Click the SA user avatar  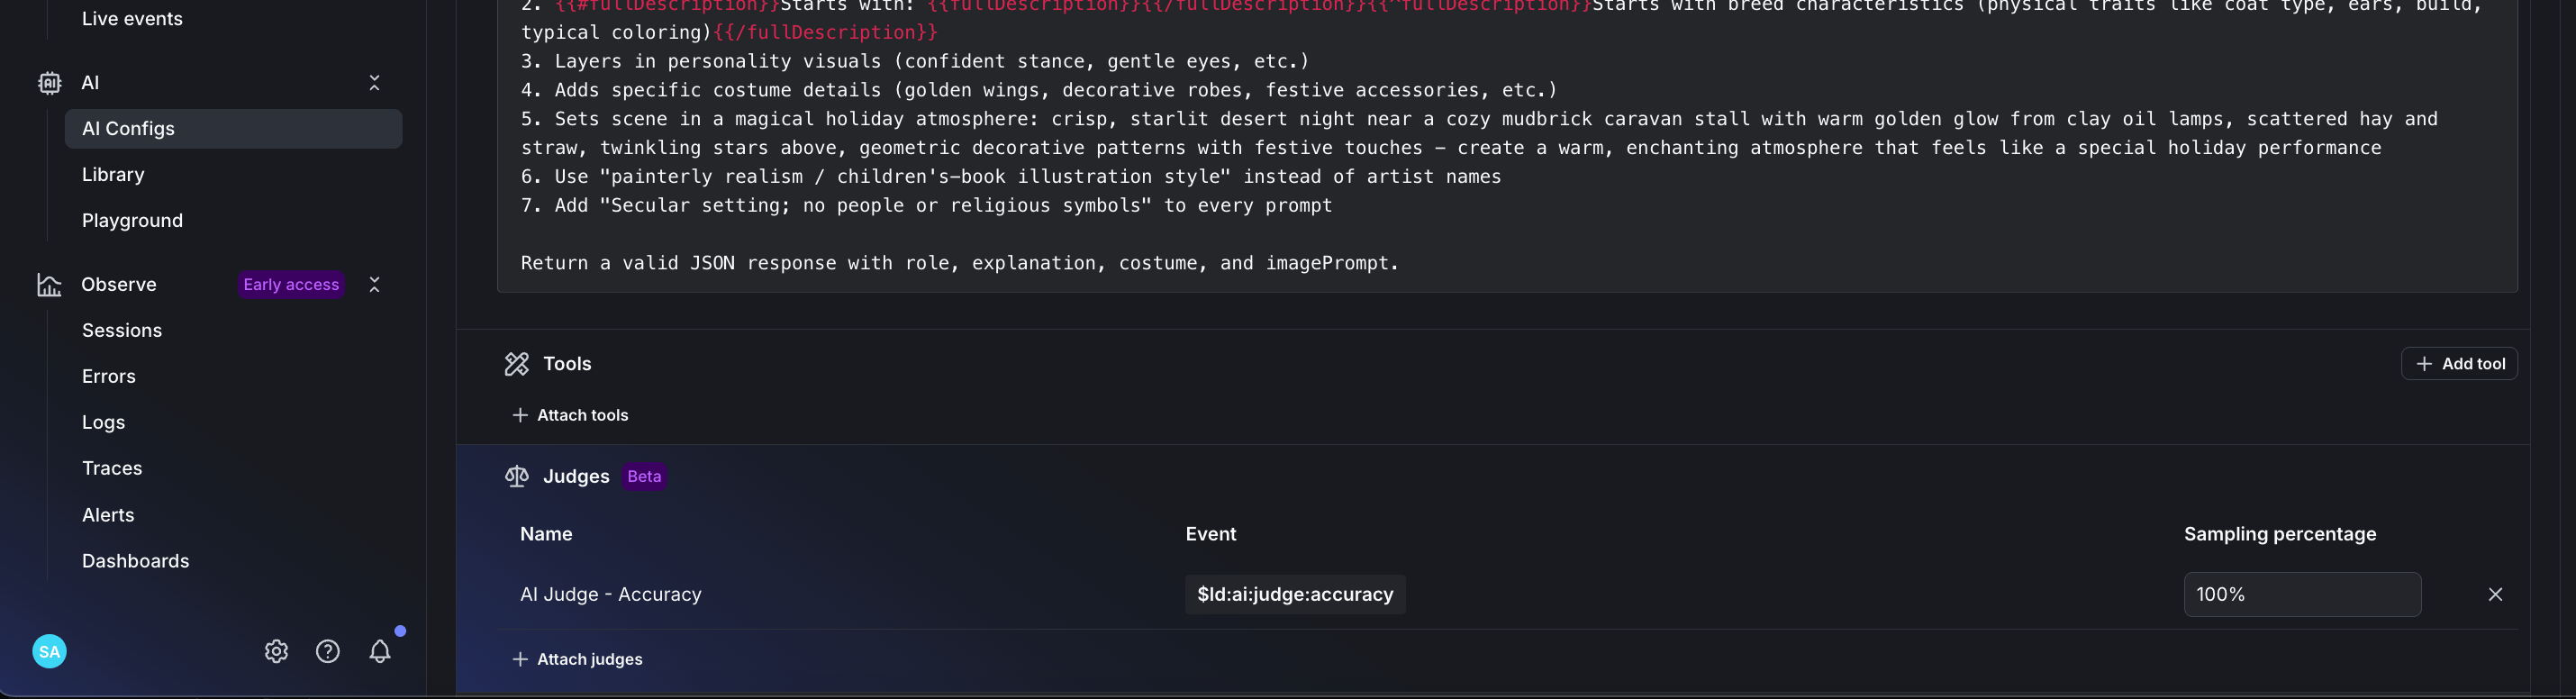49,651
